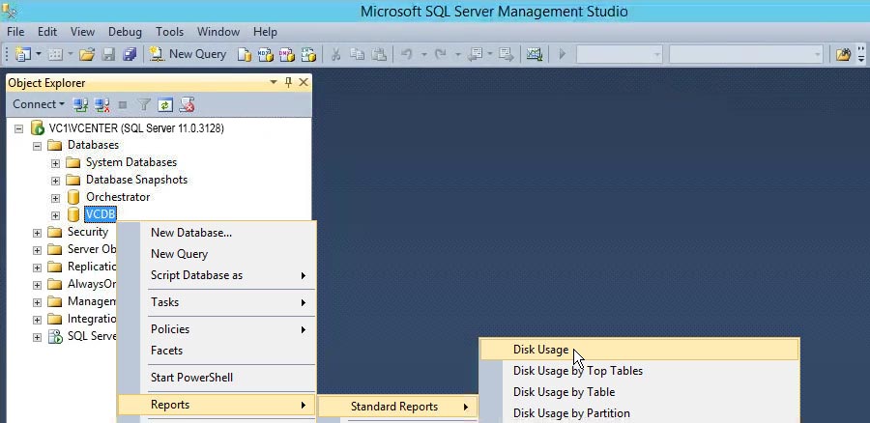Expand the Orchestrator database node
Viewport: 870px width, 423px height.
pyautogui.click(x=55, y=198)
